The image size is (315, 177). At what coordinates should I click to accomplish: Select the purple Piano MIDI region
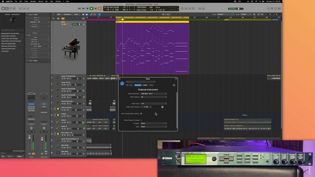pos(152,48)
